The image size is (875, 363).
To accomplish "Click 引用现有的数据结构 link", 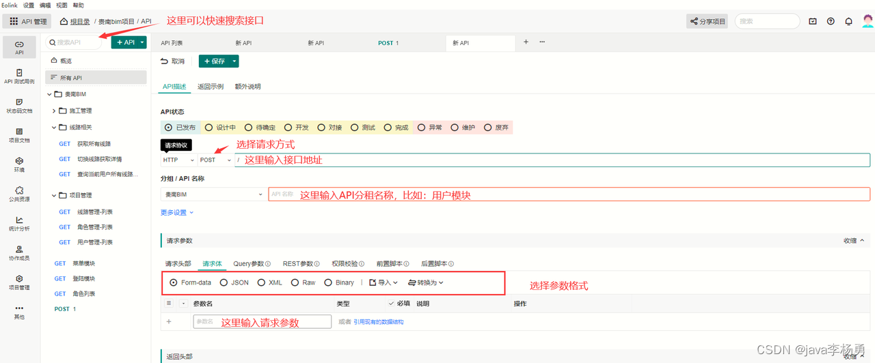I will coord(378,321).
